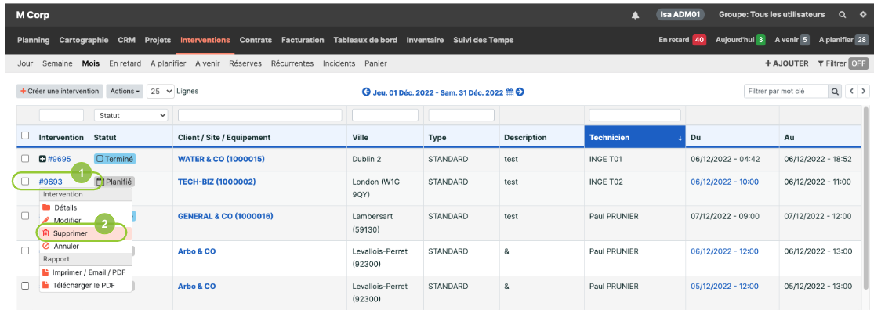The width and height of the screenshot is (874, 310).
Task: Click the Filtrer par mot clé field
Action: pos(786,92)
